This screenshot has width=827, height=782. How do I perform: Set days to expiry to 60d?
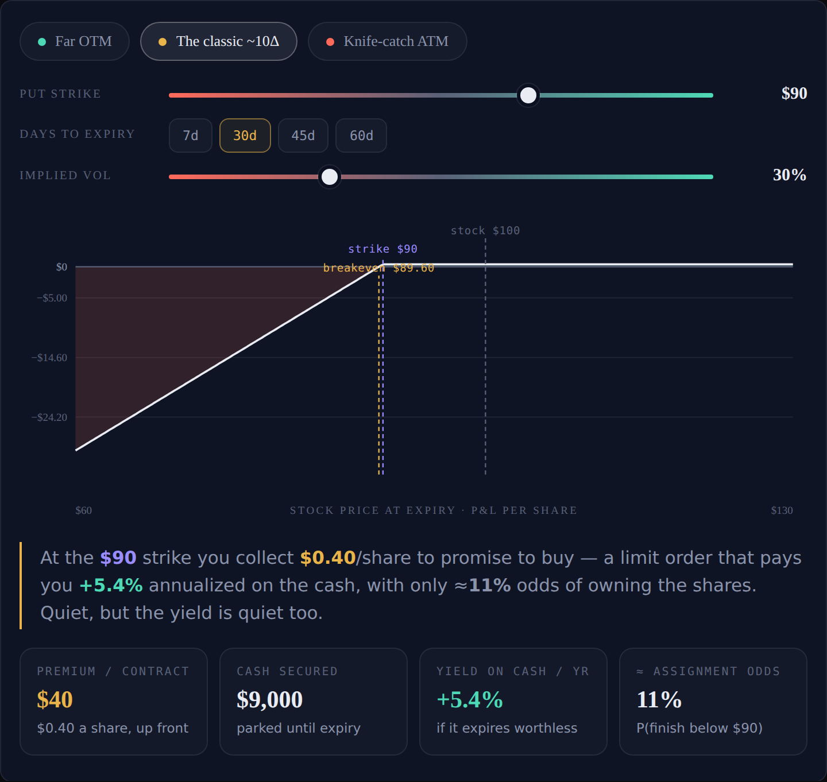point(361,136)
